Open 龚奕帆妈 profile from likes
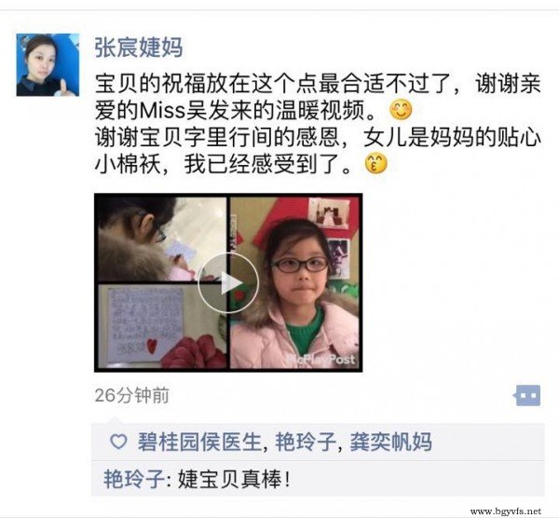The height and width of the screenshot is (518, 559). point(390,442)
